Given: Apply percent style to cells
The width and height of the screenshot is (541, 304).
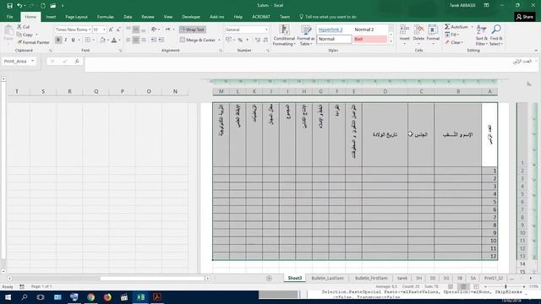Looking at the screenshot, I should 240,40.
